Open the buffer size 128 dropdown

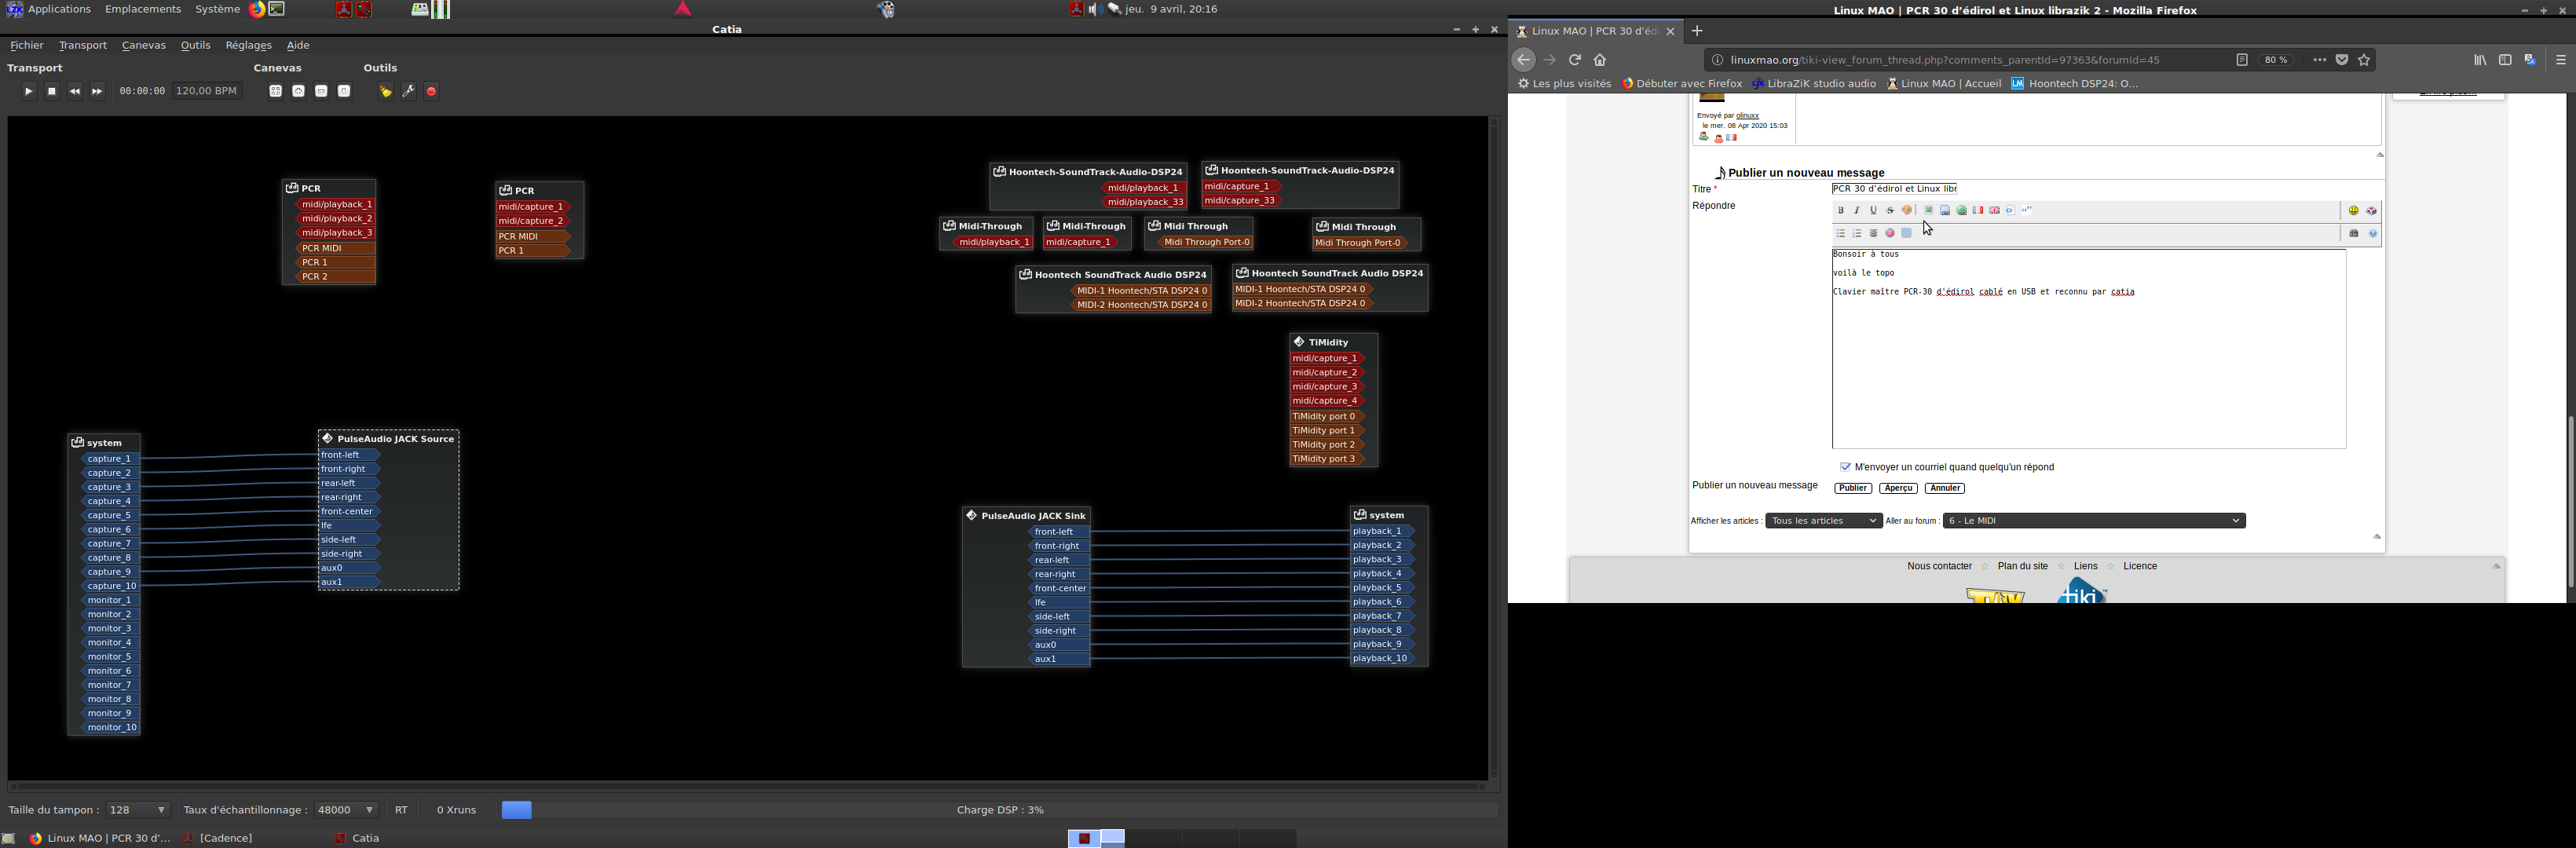138,810
